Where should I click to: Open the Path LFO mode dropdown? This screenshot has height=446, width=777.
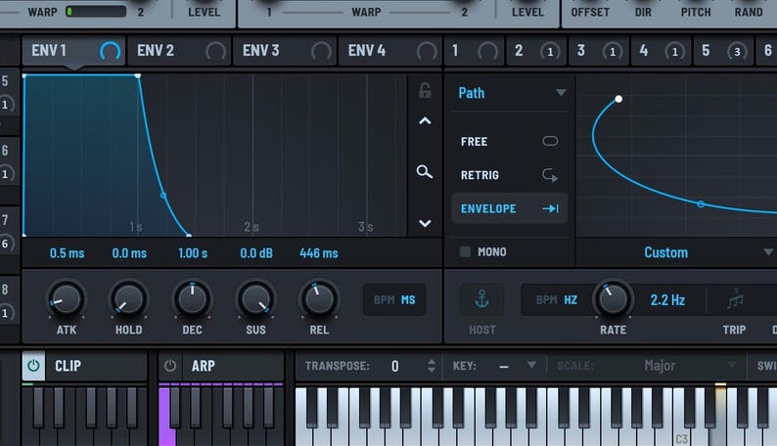511,93
